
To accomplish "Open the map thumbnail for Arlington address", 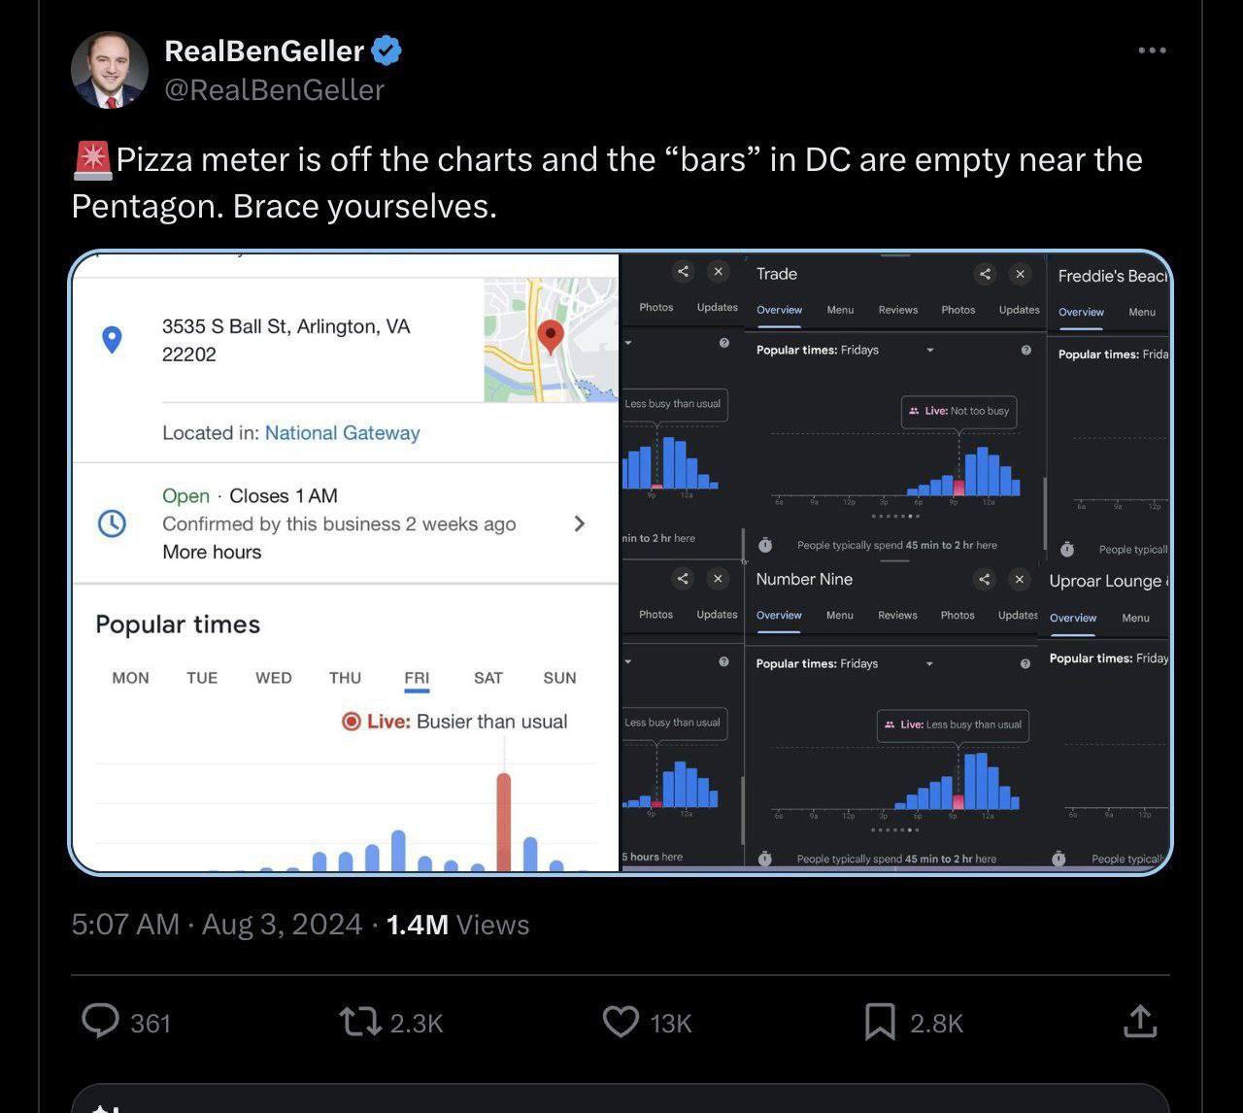I will 550,339.
